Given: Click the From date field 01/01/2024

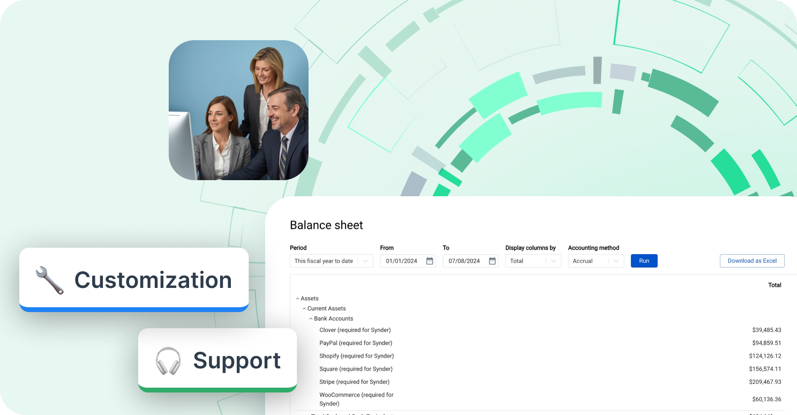Looking at the screenshot, I should pyautogui.click(x=408, y=261).
